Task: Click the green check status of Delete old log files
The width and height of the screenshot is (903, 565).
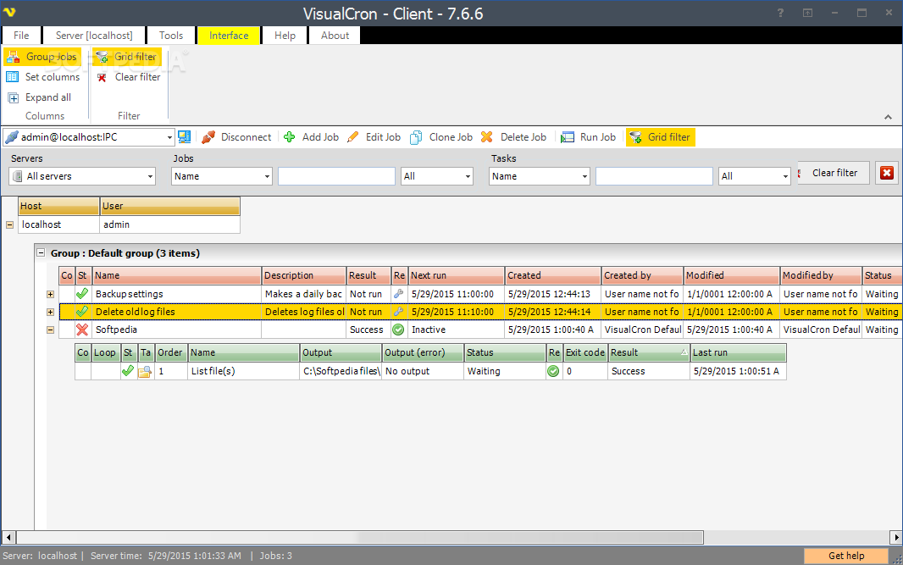Action: (x=82, y=312)
